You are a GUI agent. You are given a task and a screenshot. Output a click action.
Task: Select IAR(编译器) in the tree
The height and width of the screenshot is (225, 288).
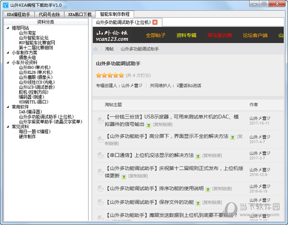tap(30, 112)
